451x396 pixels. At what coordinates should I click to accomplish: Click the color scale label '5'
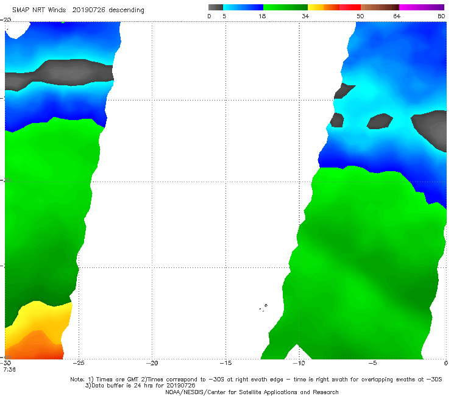[224, 16]
